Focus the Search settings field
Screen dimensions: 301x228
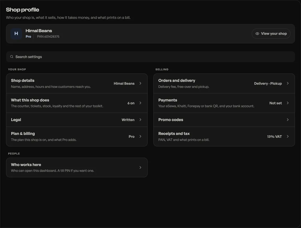150,57
